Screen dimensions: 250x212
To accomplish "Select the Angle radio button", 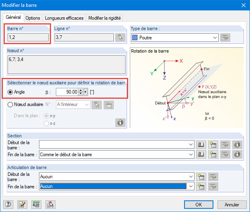I will pos(10,92).
